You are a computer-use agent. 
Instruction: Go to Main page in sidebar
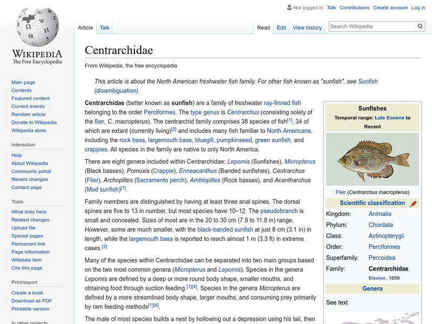(x=23, y=82)
